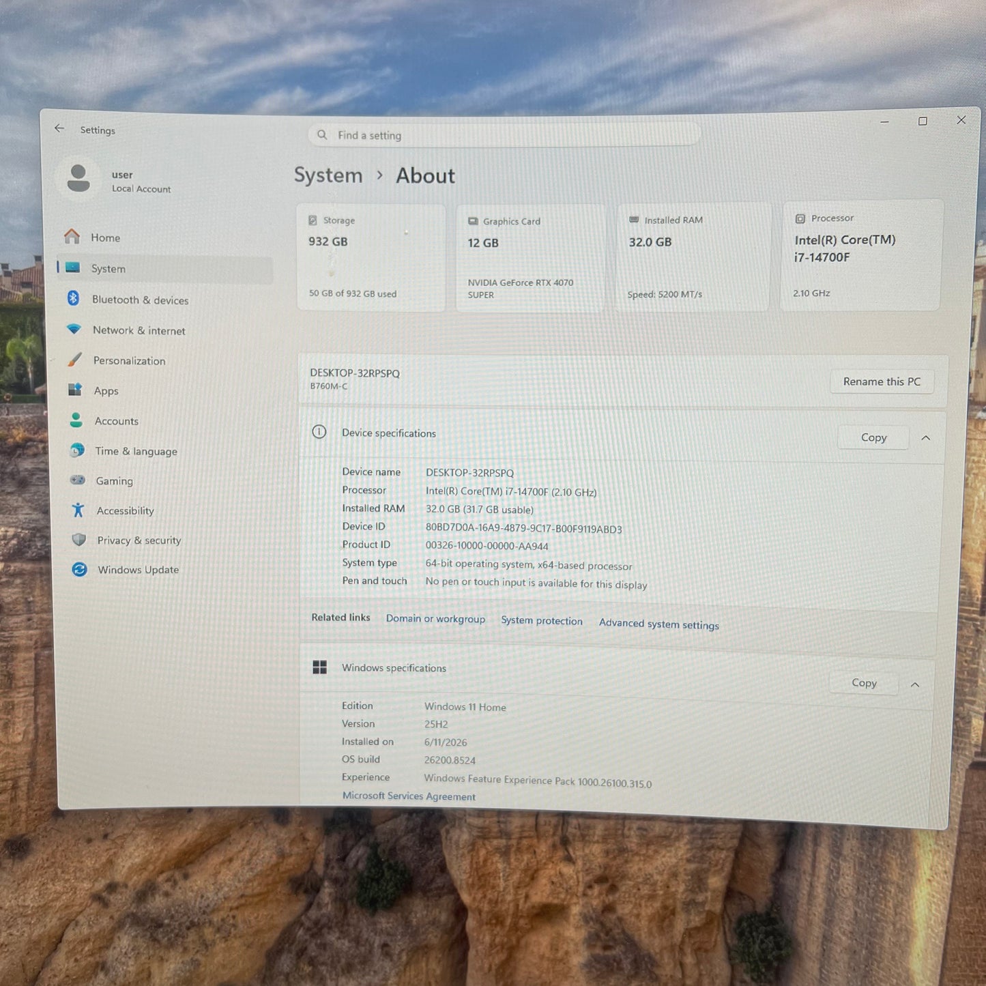Click the Graphics Card icon

point(473,221)
